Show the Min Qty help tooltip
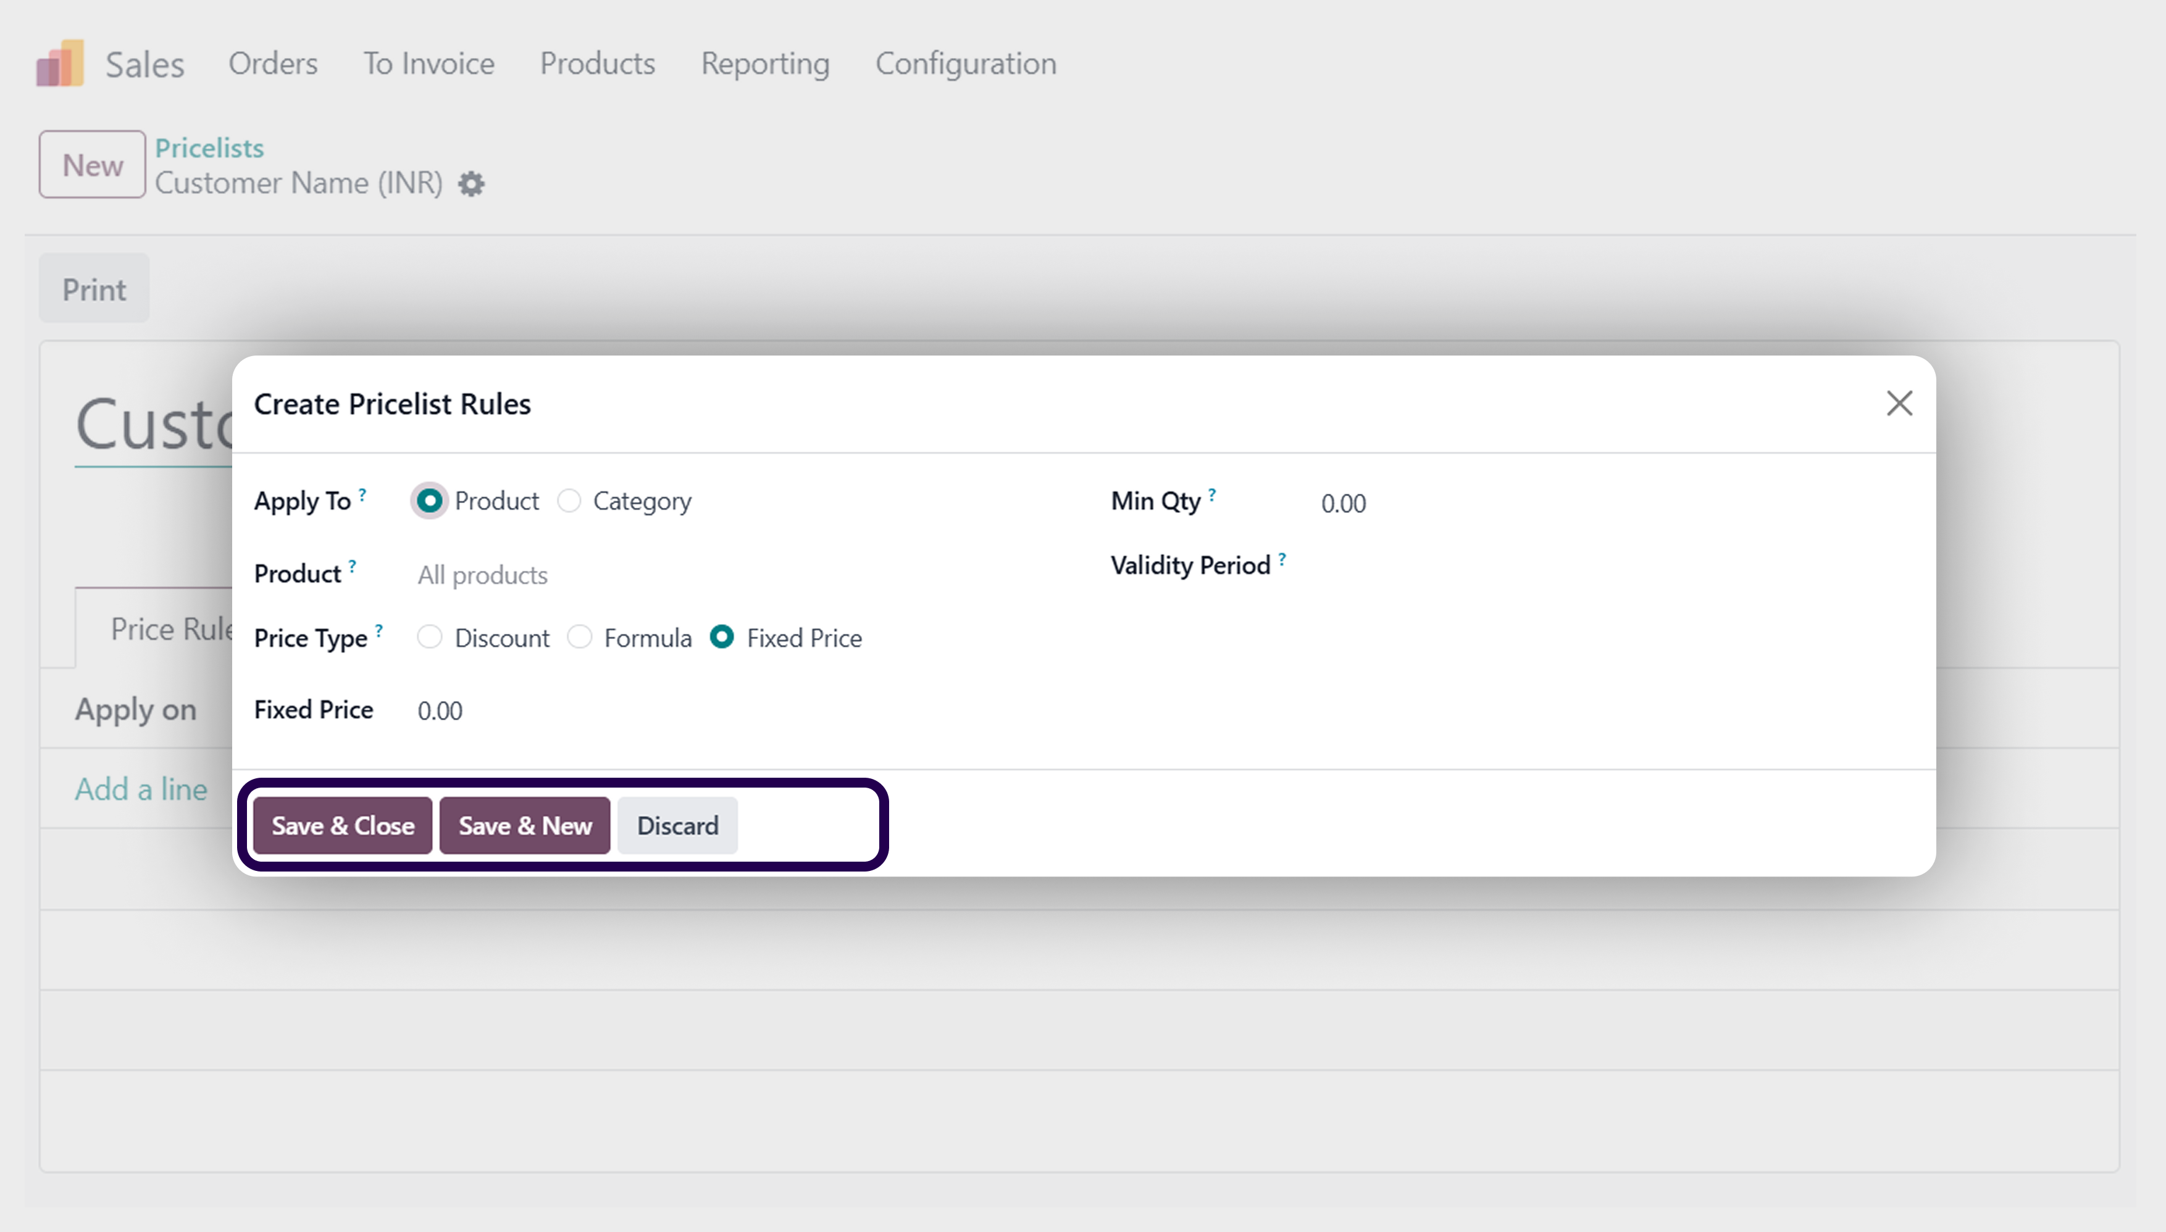The height and width of the screenshot is (1232, 2166). click(x=1212, y=494)
